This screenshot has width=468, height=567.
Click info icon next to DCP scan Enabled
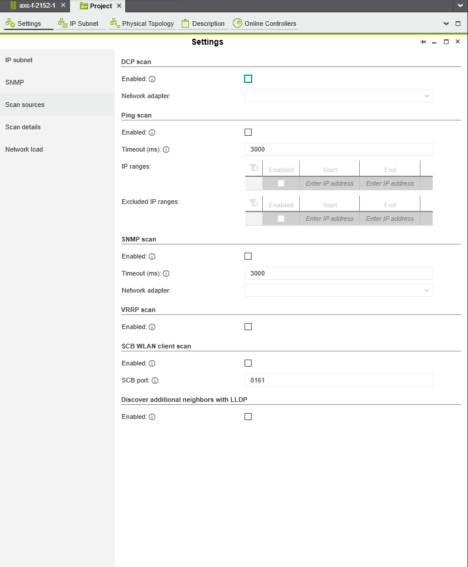tap(152, 79)
